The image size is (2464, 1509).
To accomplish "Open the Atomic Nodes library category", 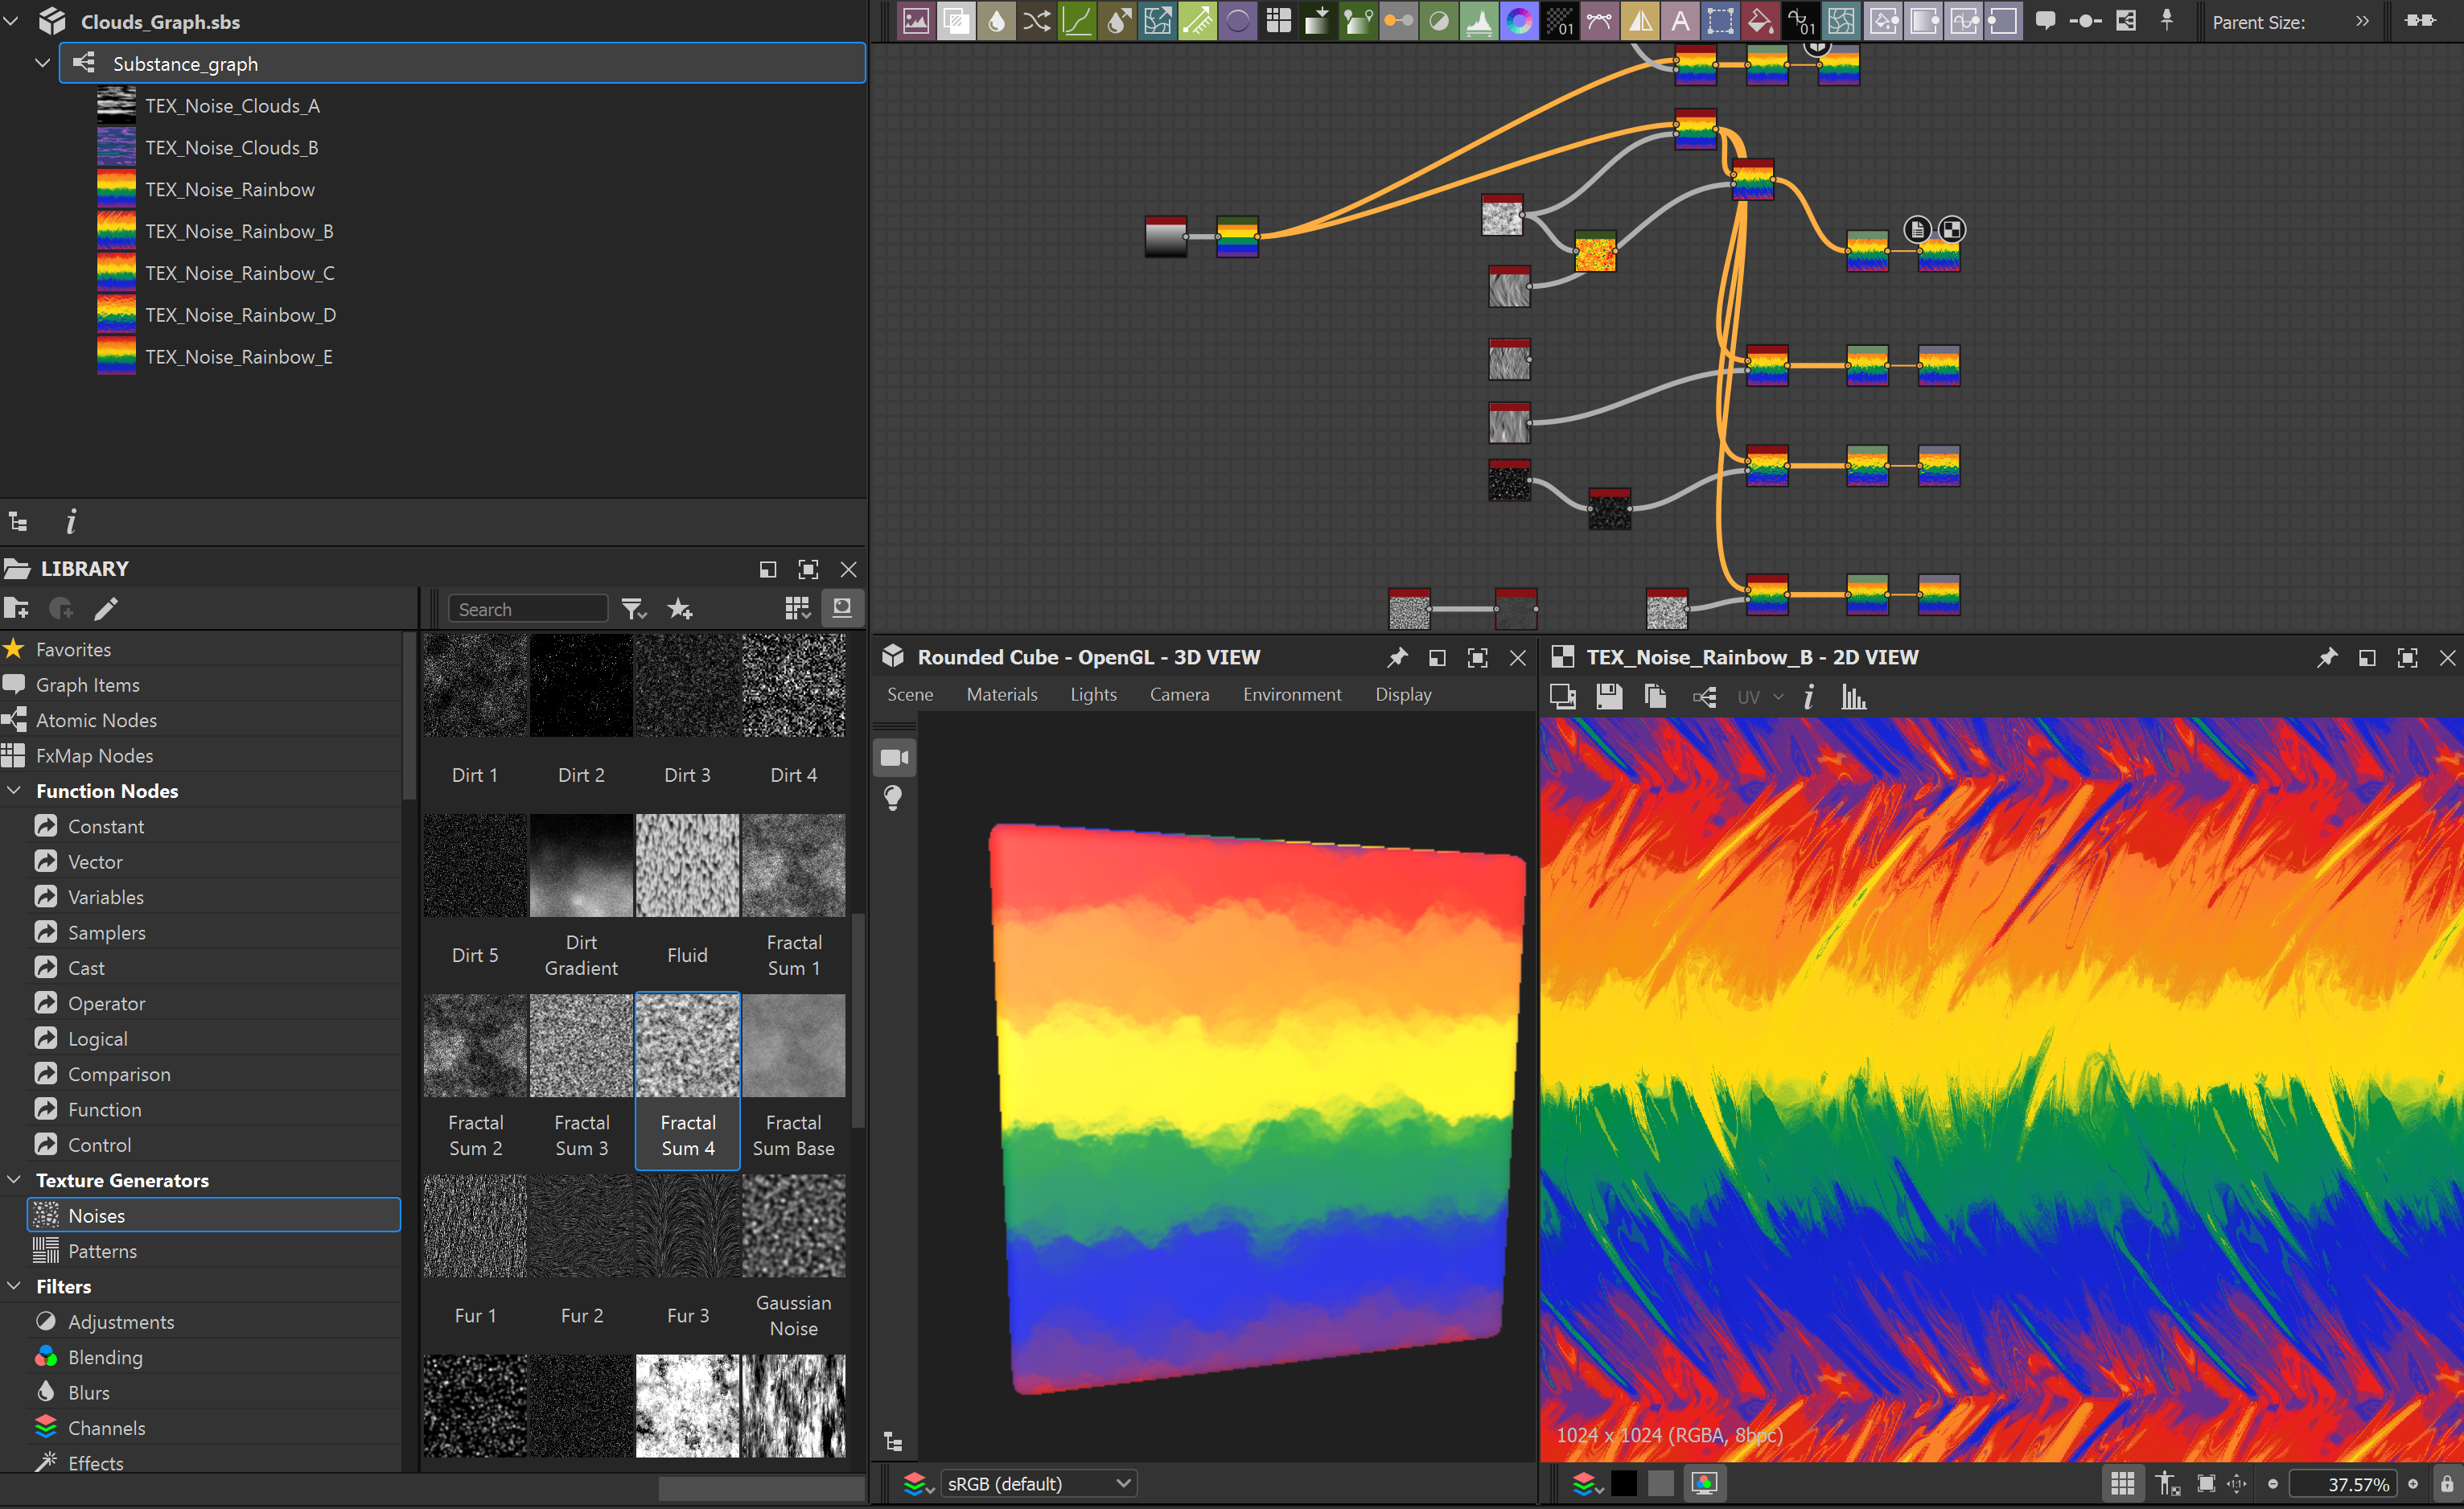I will (200, 720).
